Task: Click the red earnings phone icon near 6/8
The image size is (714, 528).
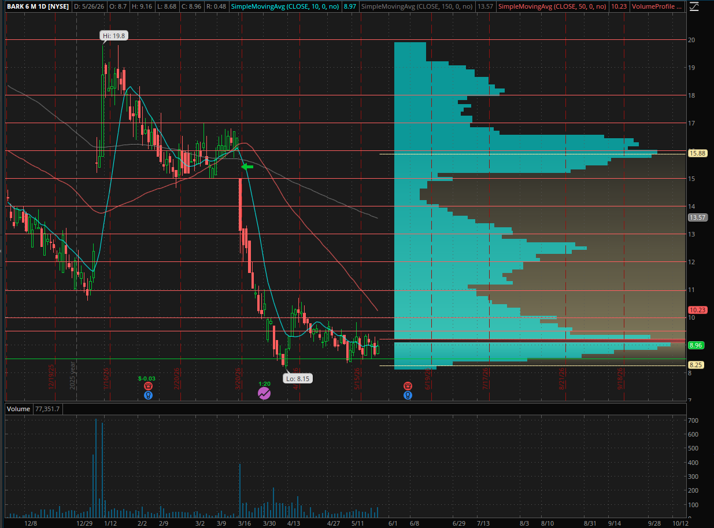Action: (408, 386)
